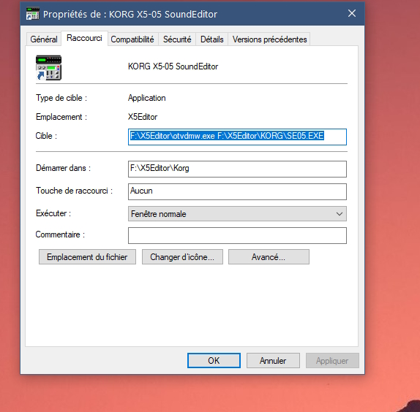The height and width of the screenshot is (412, 420).
Task: Click Changer d'icône button
Action: point(182,257)
